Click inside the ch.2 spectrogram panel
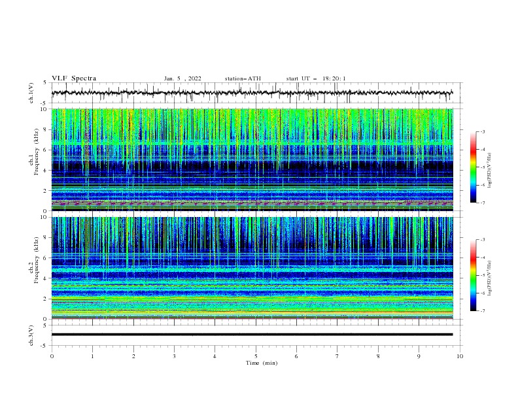The image size is (518, 400). 252,268
